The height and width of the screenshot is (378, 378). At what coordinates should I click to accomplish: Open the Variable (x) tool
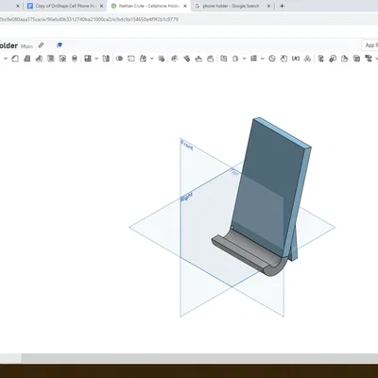point(296,59)
